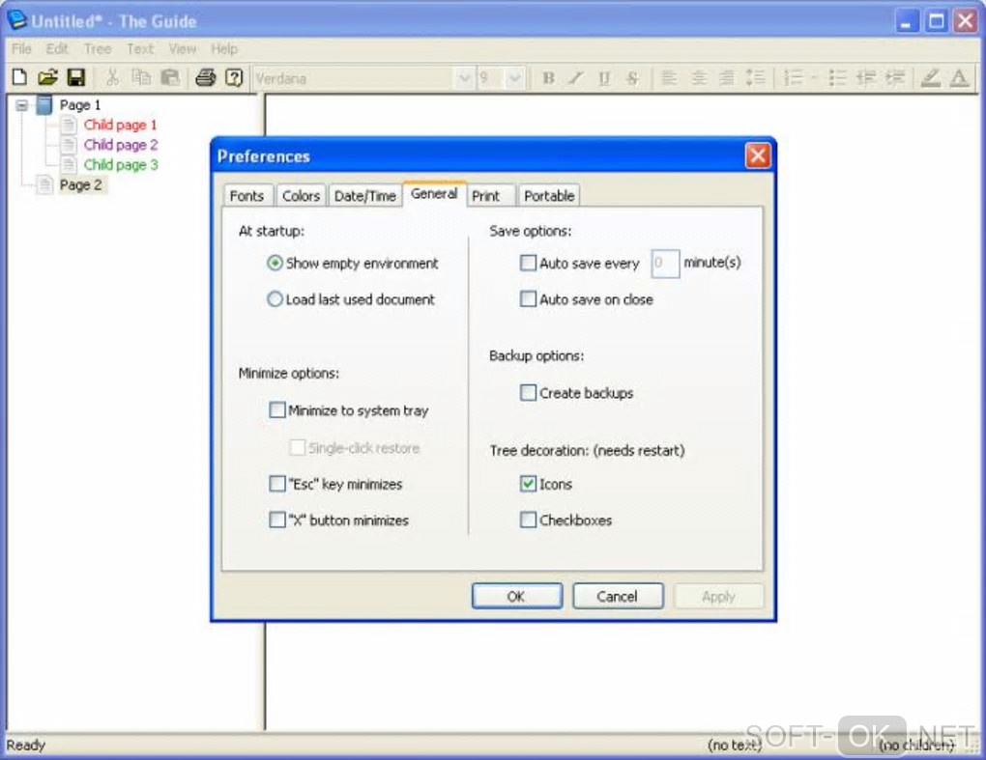This screenshot has width=986, height=760.
Task: Uncheck the Icons tree decoration checkbox
Action: click(x=528, y=484)
